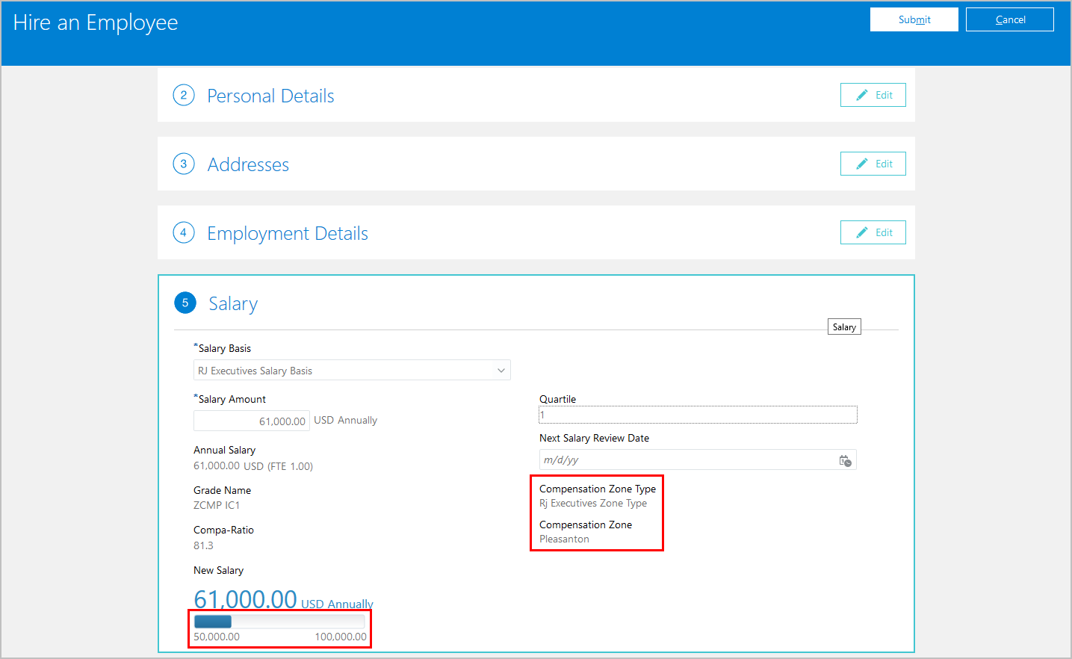Open the Personal Details heading
Image resolution: width=1072 pixels, height=659 pixels.
[x=270, y=96]
